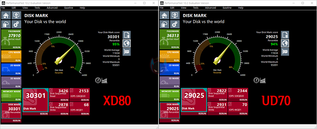Click the disk drive icon beside score 29025
This screenshot has width=317, height=129.
[285, 35]
